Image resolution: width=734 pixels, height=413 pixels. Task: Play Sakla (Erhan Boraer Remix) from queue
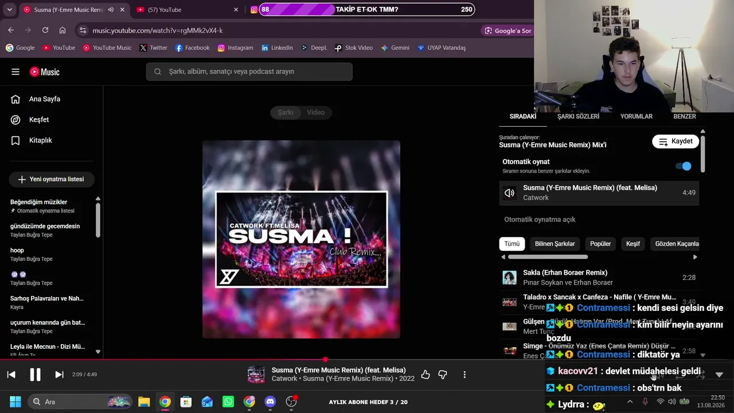(599, 278)
